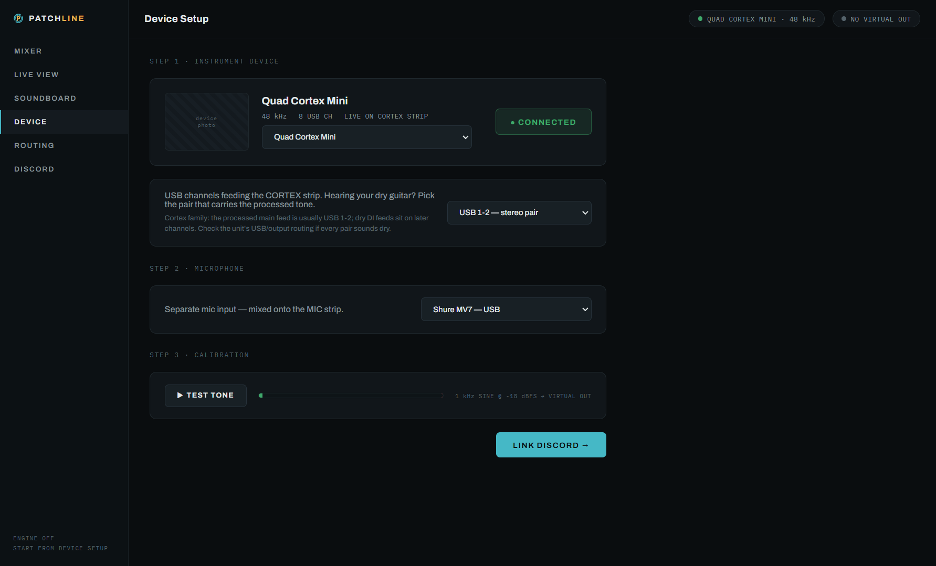Click 'STEP 2 · MICROPHONE' heading
Image resolution: width=936 pixels, height=566 pixels.
coord(197,269)
